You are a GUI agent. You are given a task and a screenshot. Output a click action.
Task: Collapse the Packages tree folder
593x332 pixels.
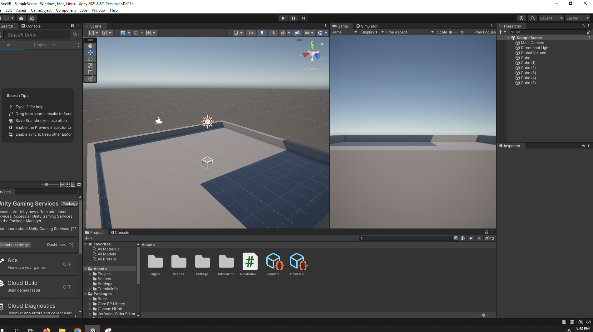(86, 294)
